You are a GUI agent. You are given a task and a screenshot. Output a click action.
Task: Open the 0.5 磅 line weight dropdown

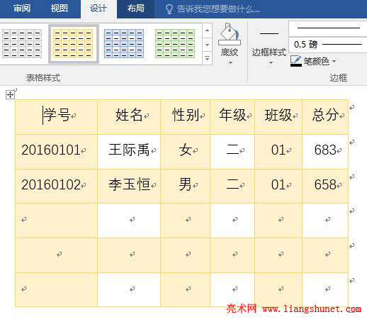click(328, 44)
